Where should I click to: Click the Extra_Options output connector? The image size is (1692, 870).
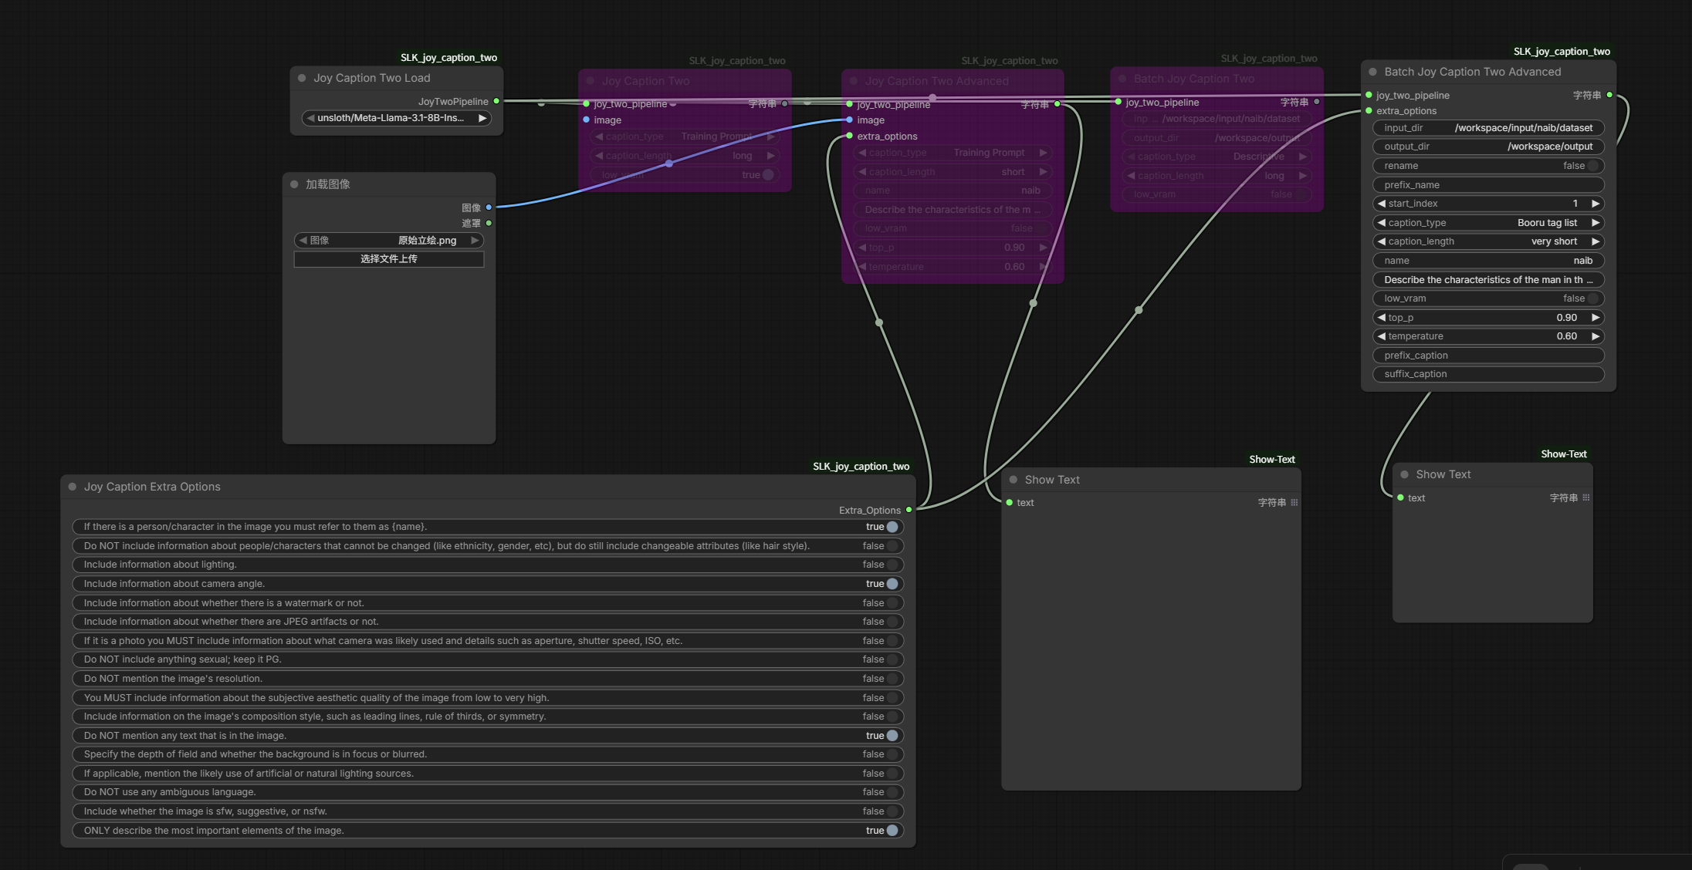tap(909, 510)
